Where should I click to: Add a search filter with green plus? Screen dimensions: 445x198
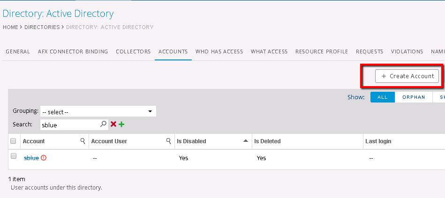pos(121,125)
